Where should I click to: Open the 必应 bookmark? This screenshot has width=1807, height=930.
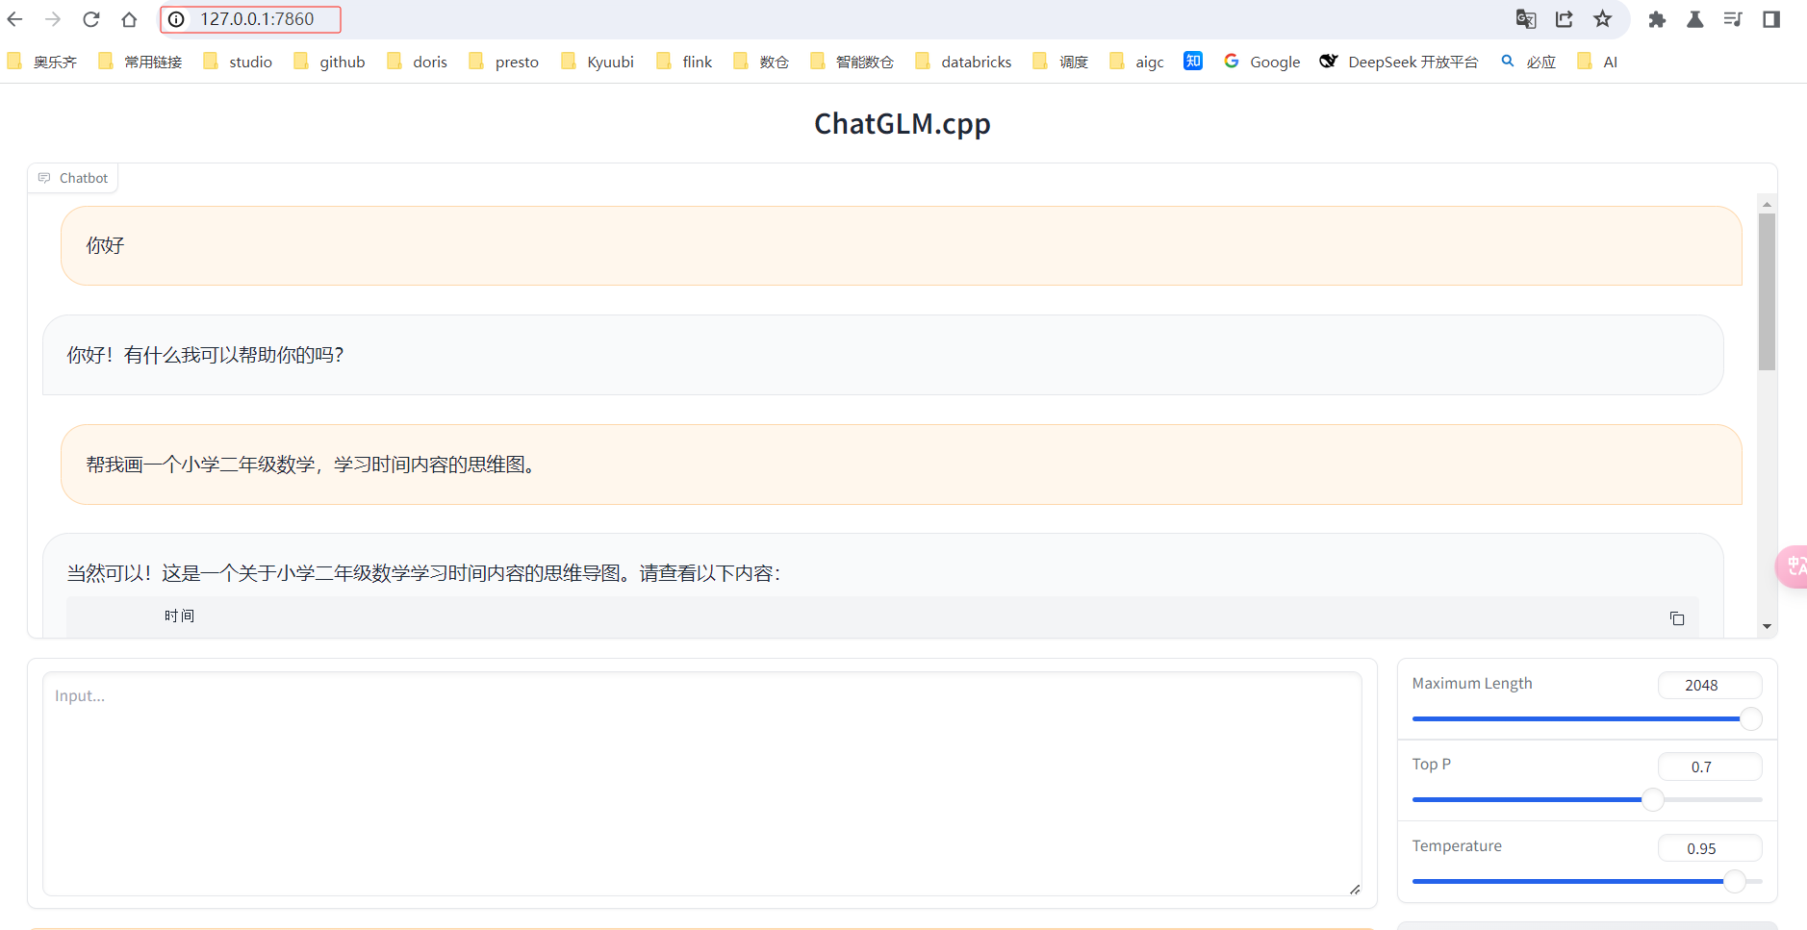[1529, 62]
